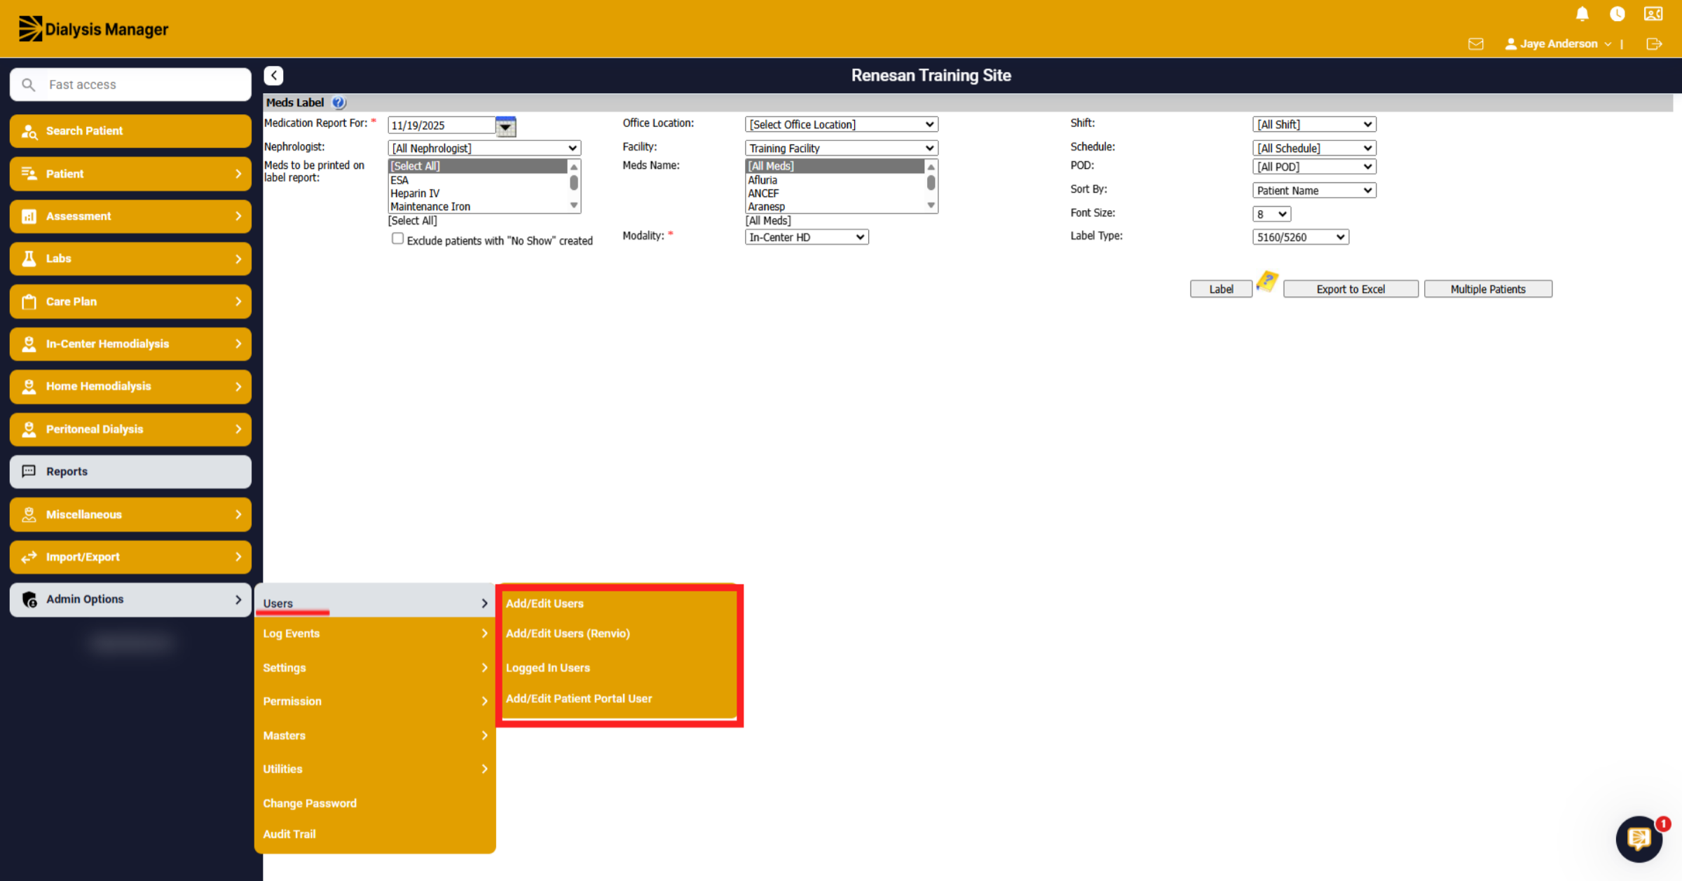
Task: Choose Add/Edit Patient Portal User
Action: pyautogui.click(x=579, y=699)
